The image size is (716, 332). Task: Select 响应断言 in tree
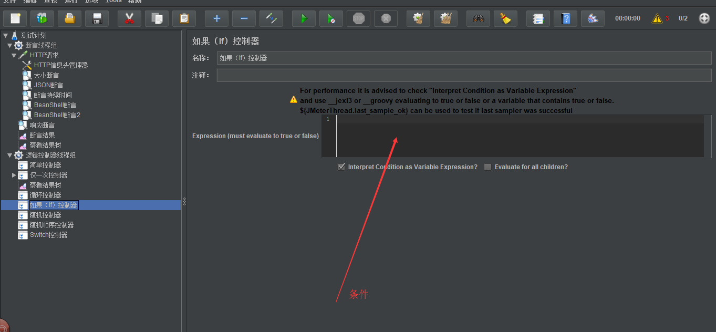coord(42,125)
